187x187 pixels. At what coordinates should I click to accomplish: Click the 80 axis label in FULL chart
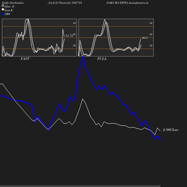[x=151, y=23]
